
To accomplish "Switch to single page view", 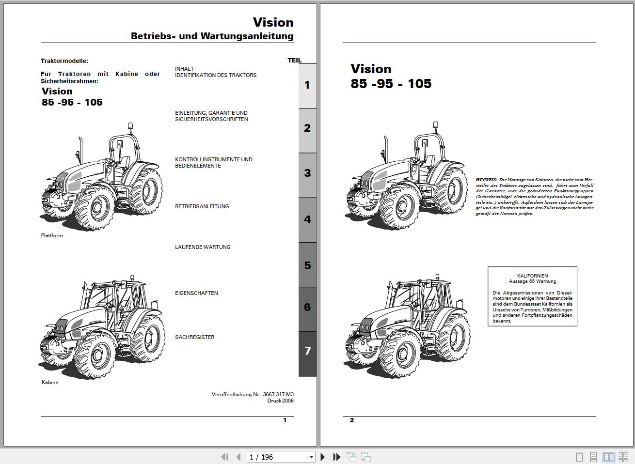I will (579, 457).
